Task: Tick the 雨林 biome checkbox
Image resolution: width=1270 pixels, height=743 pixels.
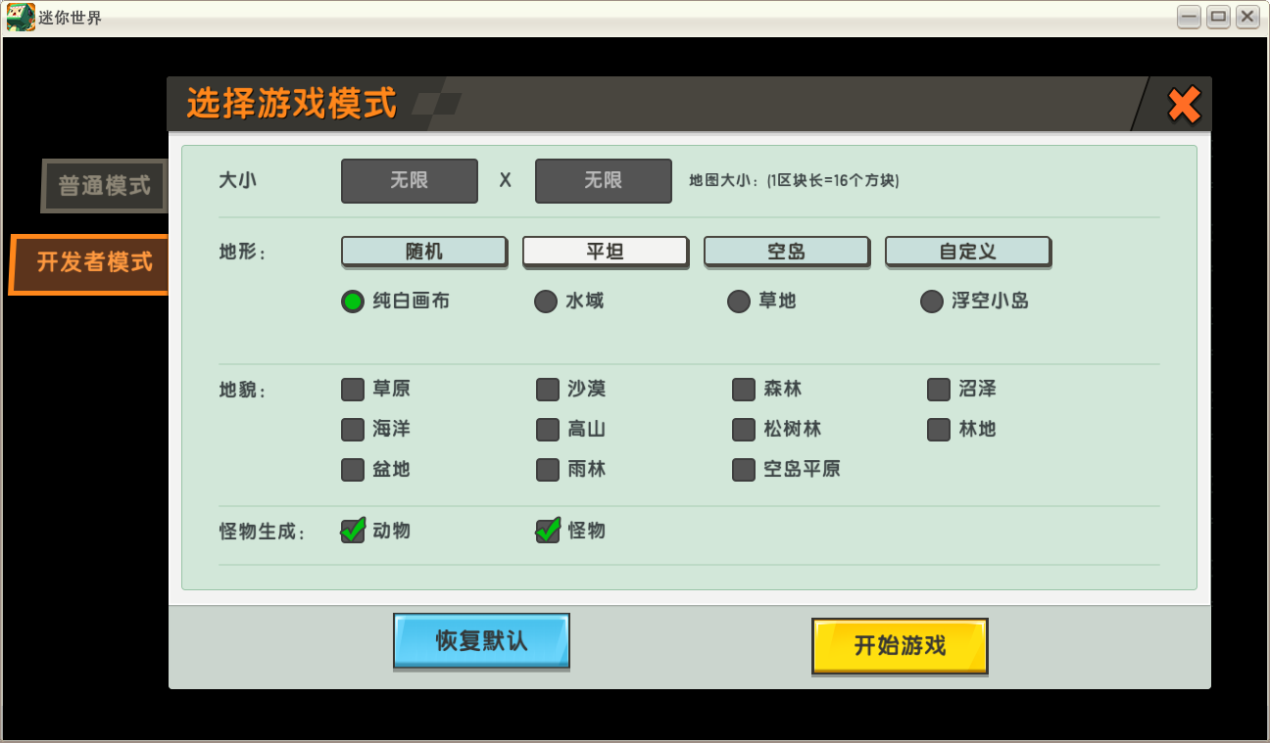Action: pos(548,470)
